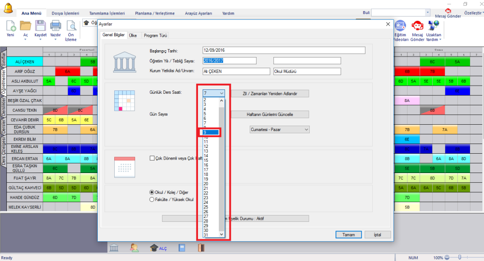Click Zil / Zamanları Yeniden Adlandır button
484x261 pixels.
click(270, 93)
